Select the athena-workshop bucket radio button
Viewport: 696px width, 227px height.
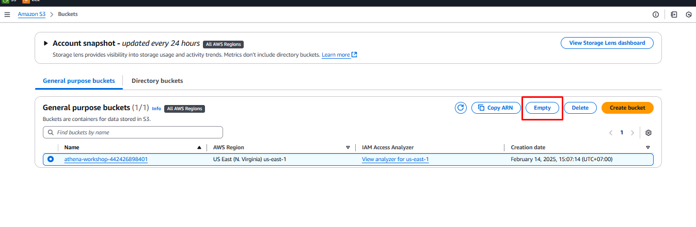coord(51,160)
